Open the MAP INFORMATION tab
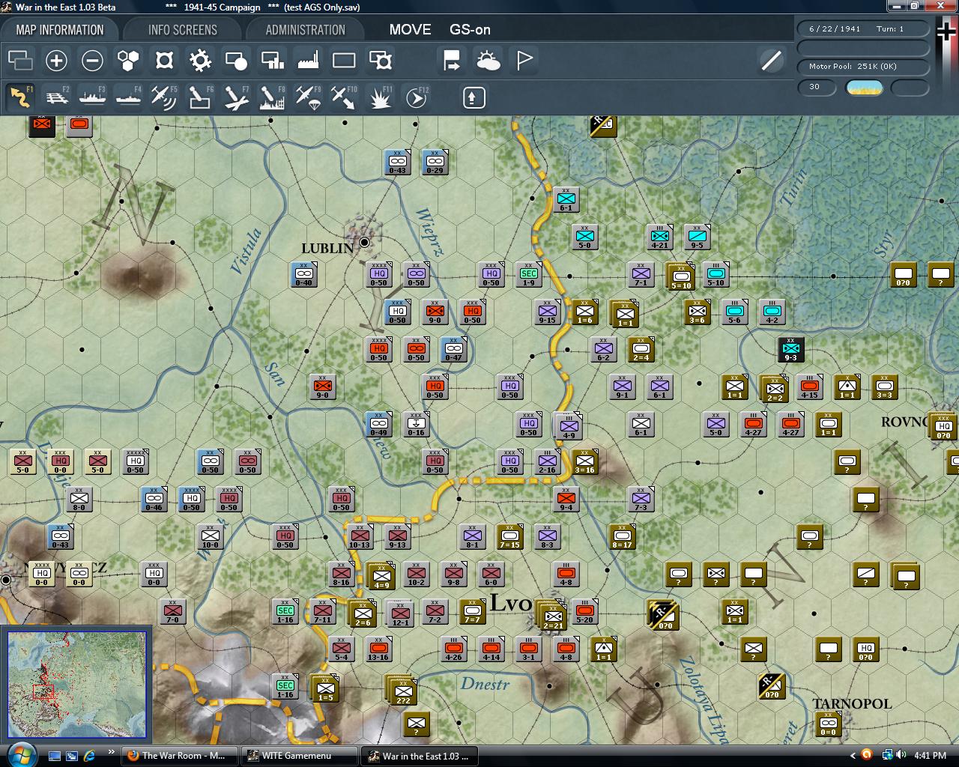The image size is (959, 767). click(x=60, y=30)
